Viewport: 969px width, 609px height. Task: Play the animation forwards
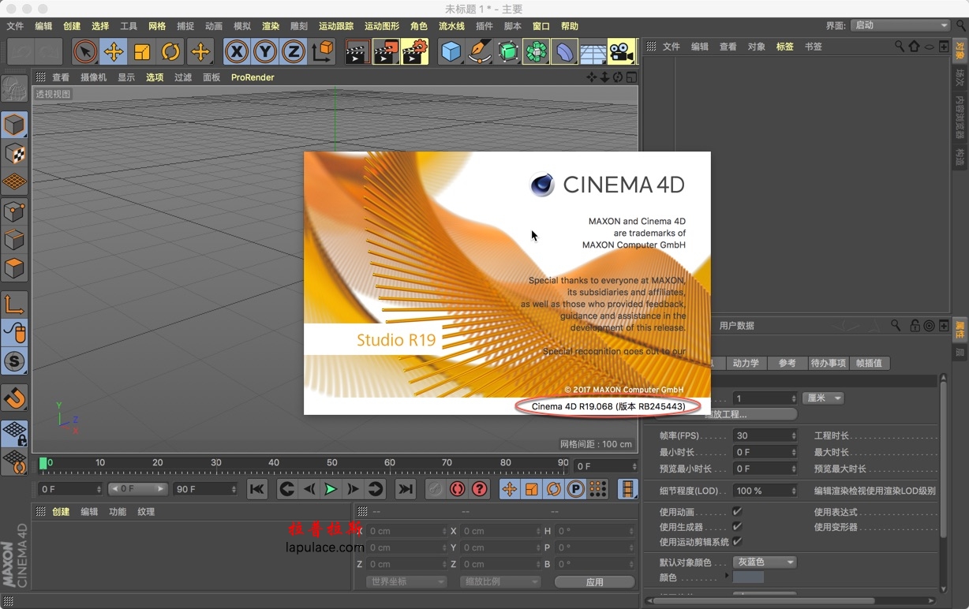coord(331,489)
